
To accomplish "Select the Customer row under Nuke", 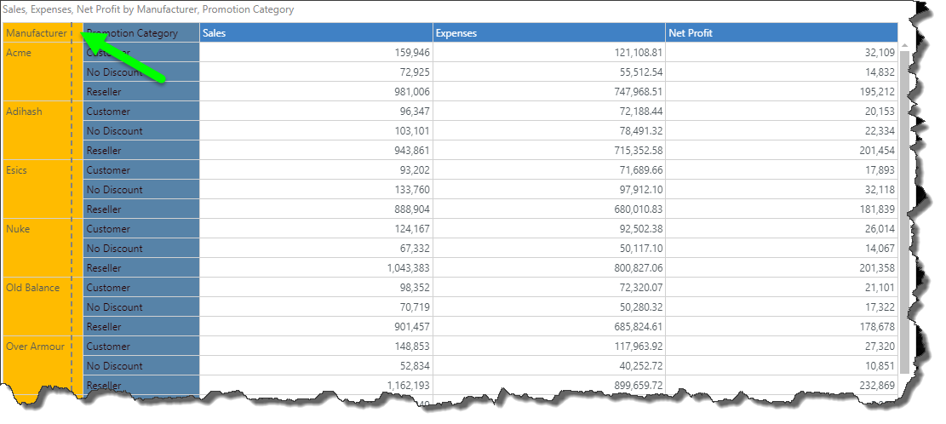I will (140, 229).
